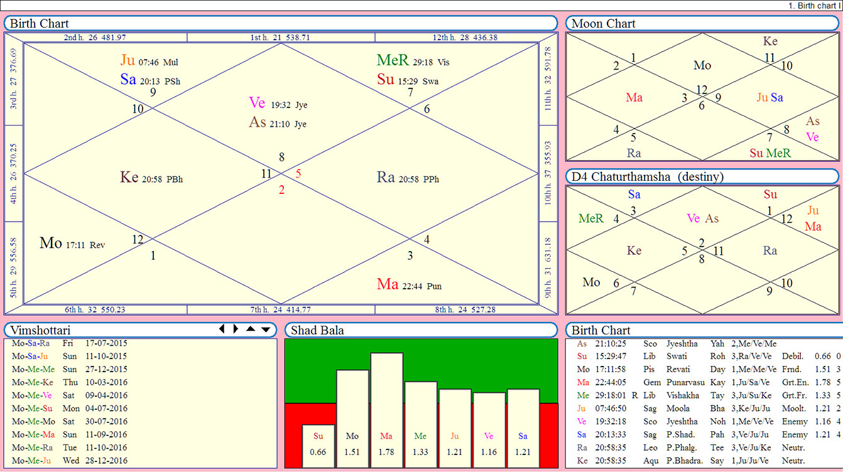The height and width of the screenshot is (472, 843).
Task: Select the Saturn bar in Shad Bala
Action: (x=523, y=427)
